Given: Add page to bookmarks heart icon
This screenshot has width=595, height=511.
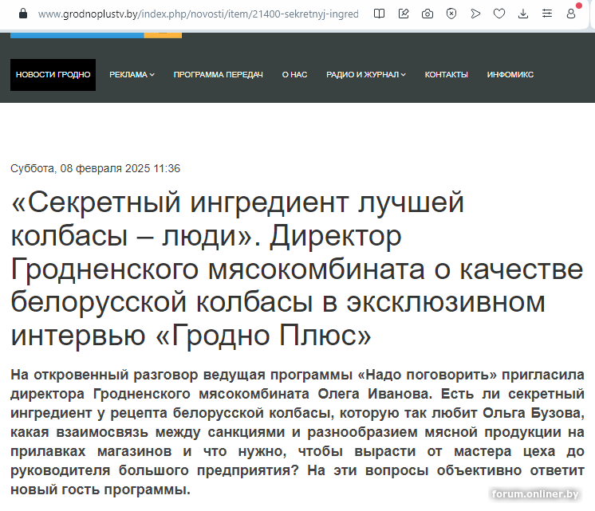Looking at the screenshot, I should pyautogui.click(x=499, y=14).
